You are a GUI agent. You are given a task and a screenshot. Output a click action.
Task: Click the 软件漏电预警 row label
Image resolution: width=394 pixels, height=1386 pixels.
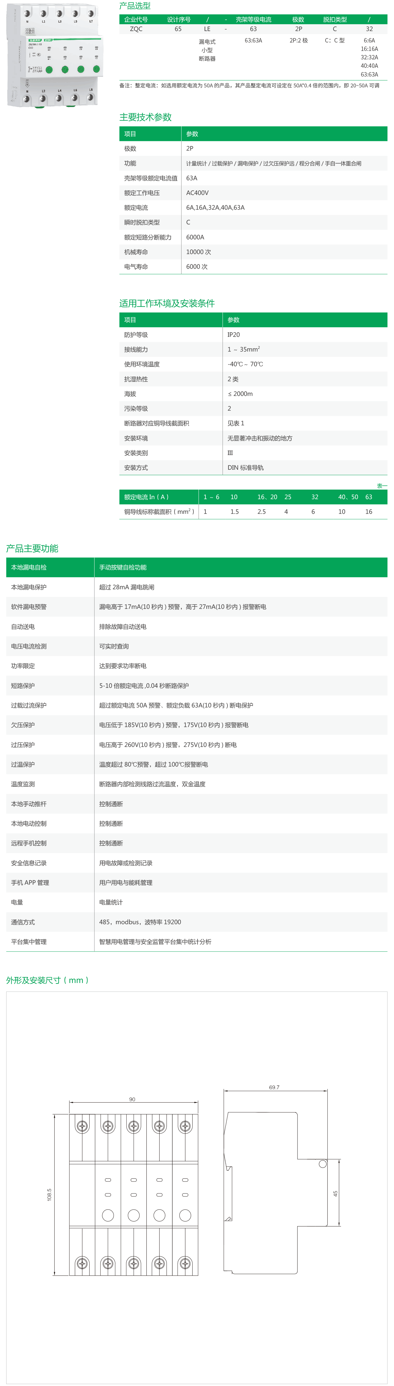pyautogui.click(x=29, y=607)
